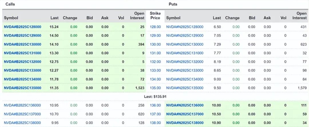The image size is (309, 127).
Task: Click put open interest 431
Action: tap(304, 27)
